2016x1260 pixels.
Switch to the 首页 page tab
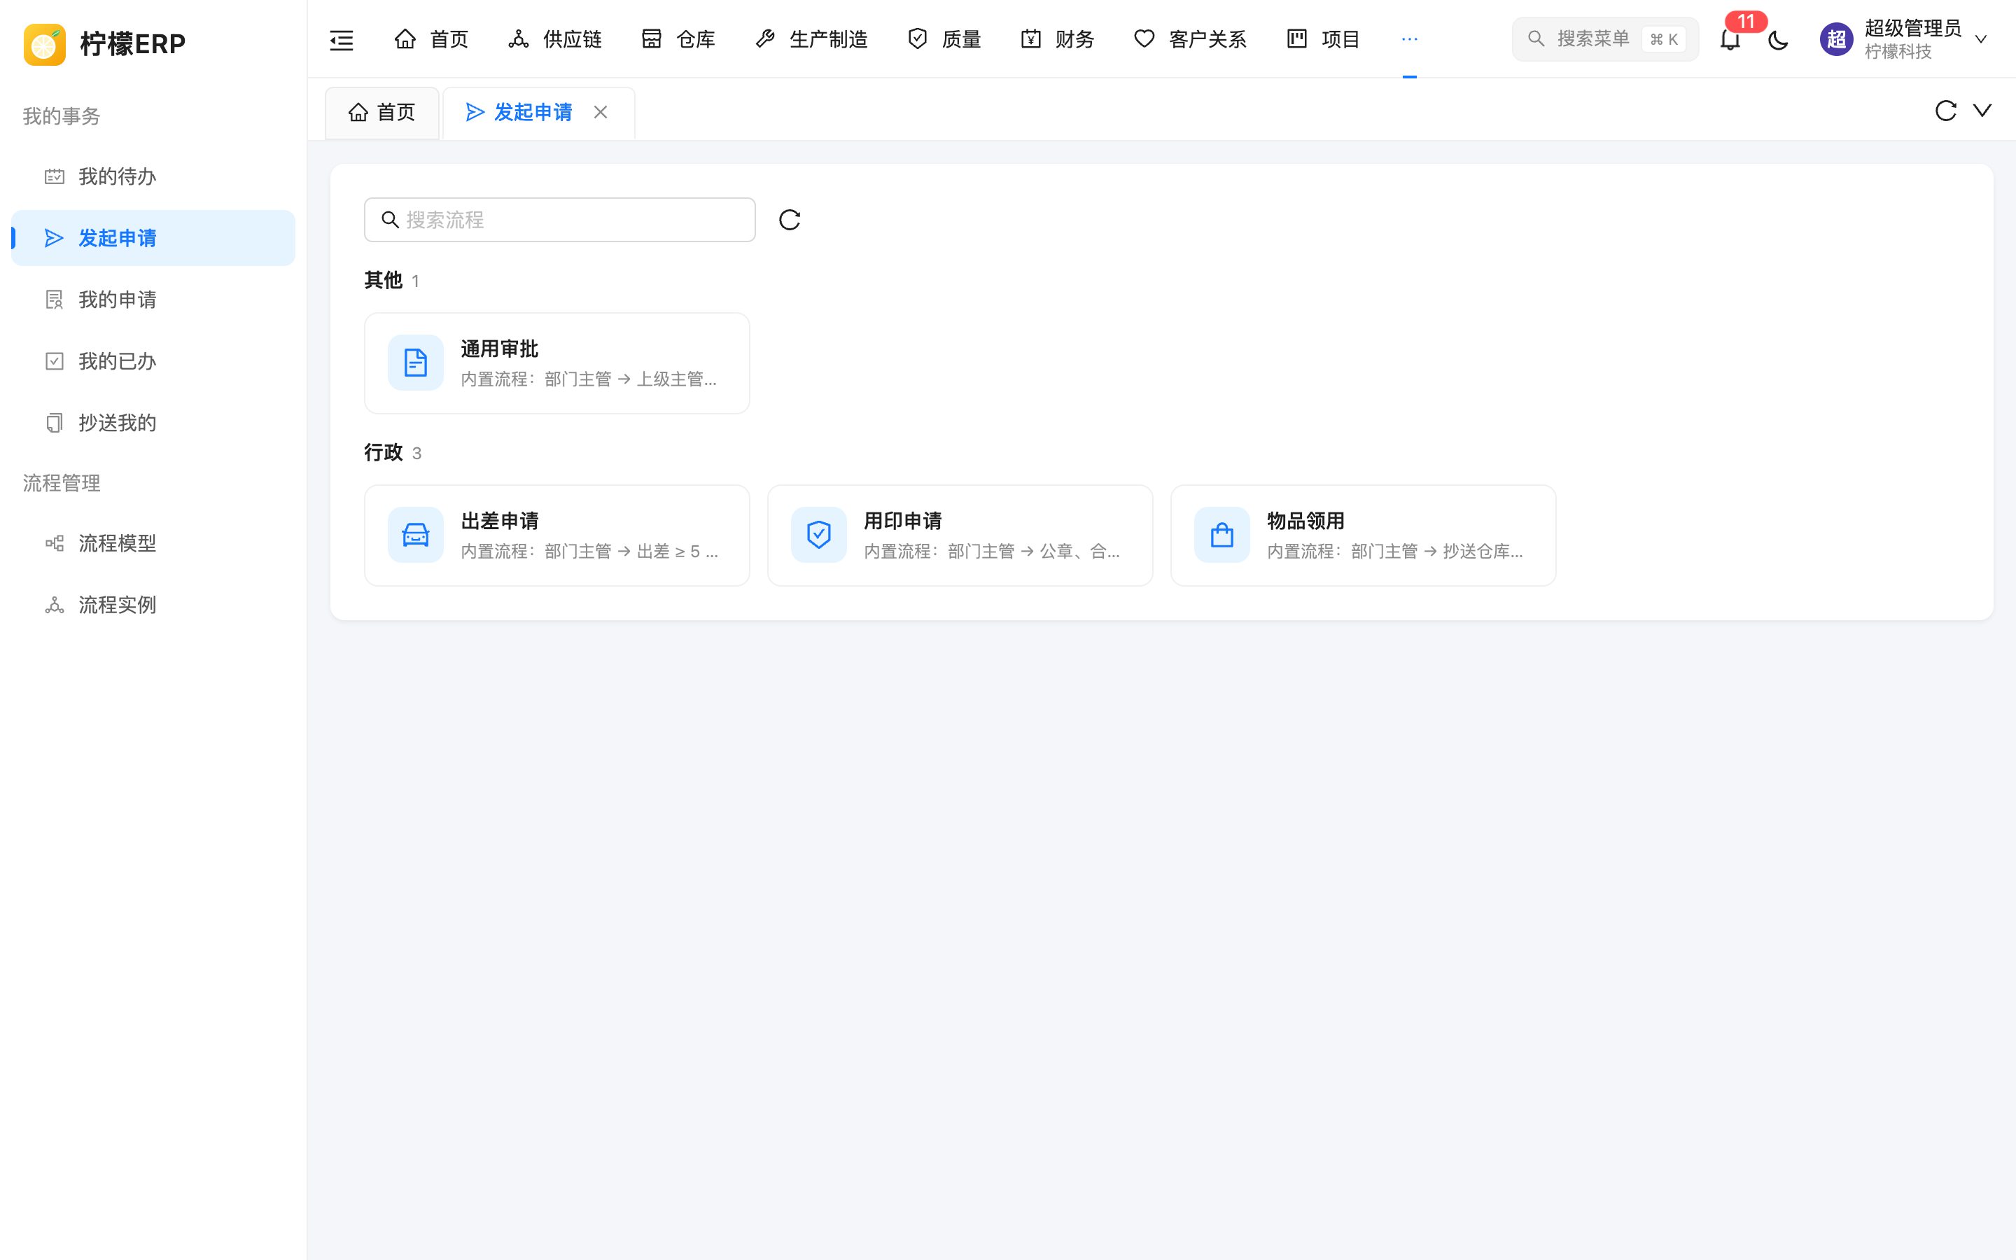381,113
